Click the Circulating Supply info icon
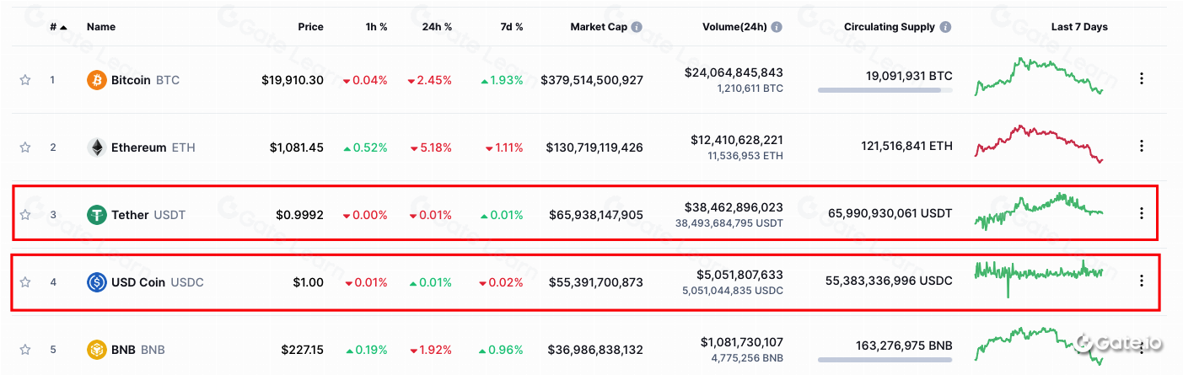Viewport: 1183px width, 375px height. tap(945, 27)
